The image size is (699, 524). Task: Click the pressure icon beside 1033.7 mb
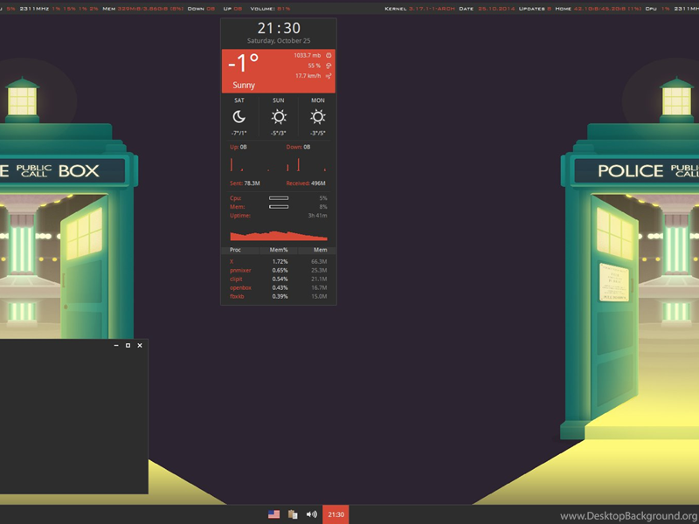(329, 55)
